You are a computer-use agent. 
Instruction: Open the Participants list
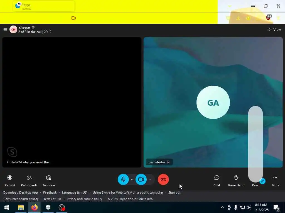29,181
